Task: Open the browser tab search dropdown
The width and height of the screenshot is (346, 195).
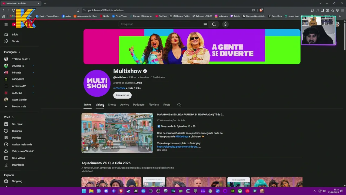Action: pyautogui.click(x=320, y=3)
